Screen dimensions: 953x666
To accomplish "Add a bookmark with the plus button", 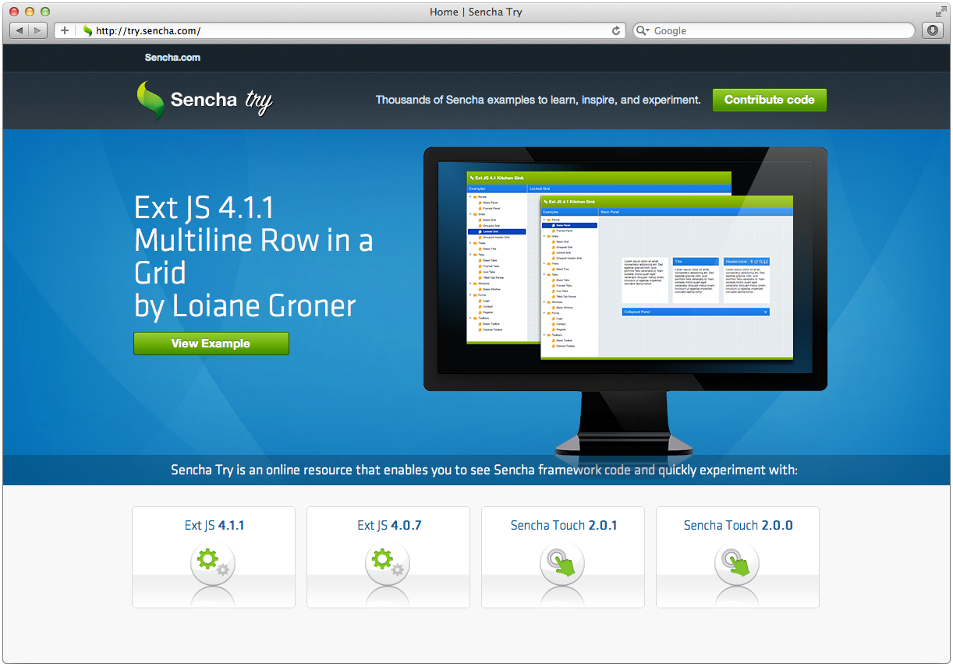I will coord(65,30).
